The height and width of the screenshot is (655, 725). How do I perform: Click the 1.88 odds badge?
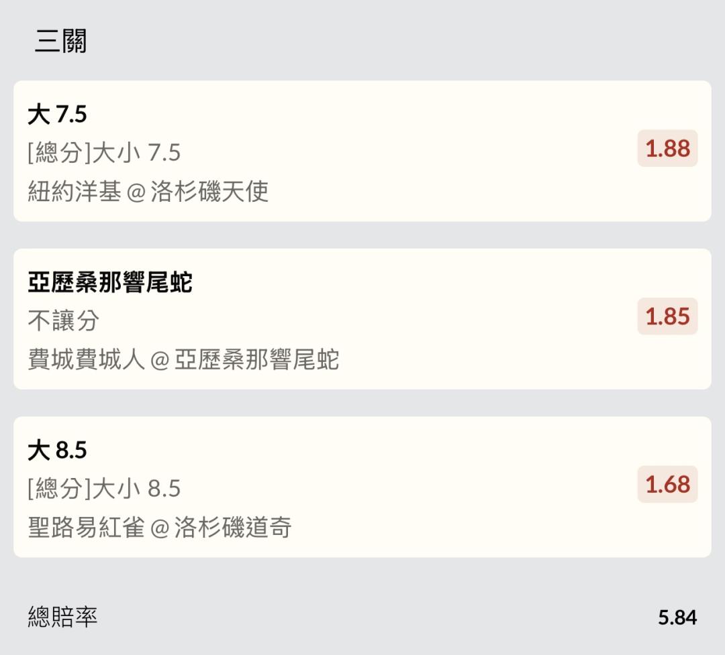coord(667,148)
